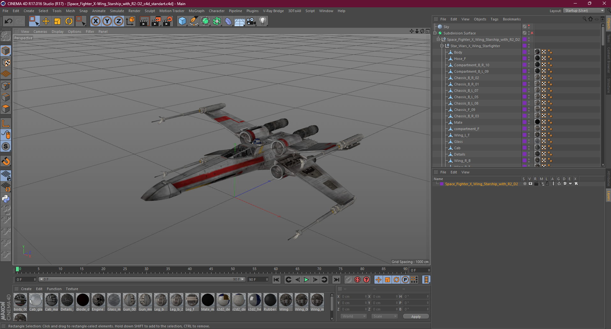Click Render View clapperboard icon
Image resolution: width=611 pixels, height=329 pixels.
pos(144,21)
